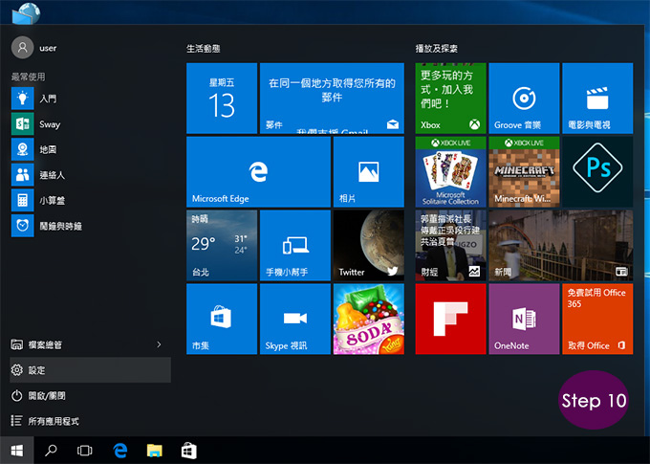Open the 市集 Store tile
Screen dimensions: 650x464
[222, 320]
